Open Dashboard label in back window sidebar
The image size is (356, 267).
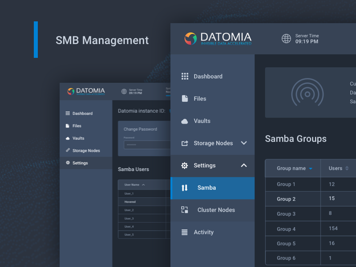[82, 113]
